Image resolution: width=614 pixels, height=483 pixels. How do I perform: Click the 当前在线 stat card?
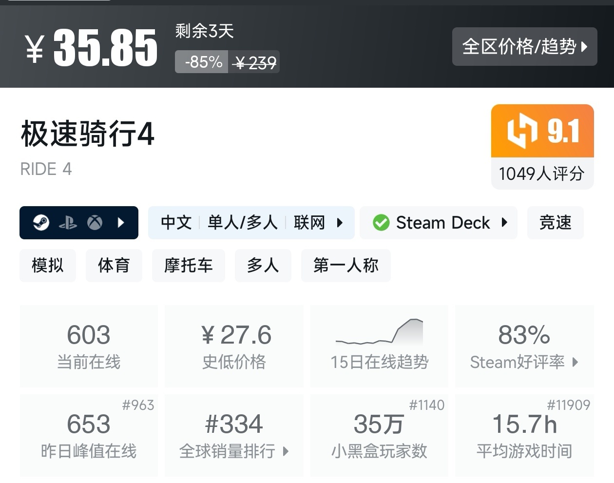pyautogui.click(x=88, y=346)
